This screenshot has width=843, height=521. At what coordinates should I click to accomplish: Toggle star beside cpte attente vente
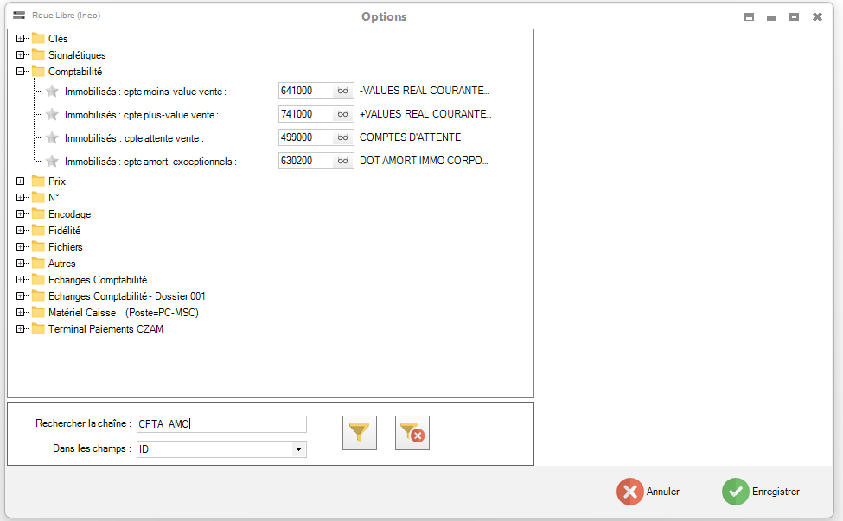pyautogui.click(x=52, y=137)
